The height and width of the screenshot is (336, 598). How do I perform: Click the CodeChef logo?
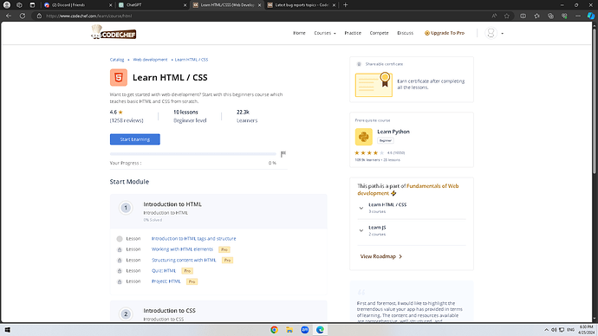114,32
